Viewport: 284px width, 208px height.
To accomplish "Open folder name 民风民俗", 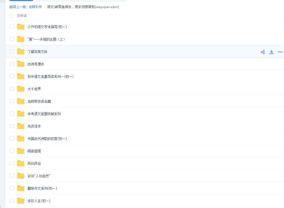I will 34,164.
